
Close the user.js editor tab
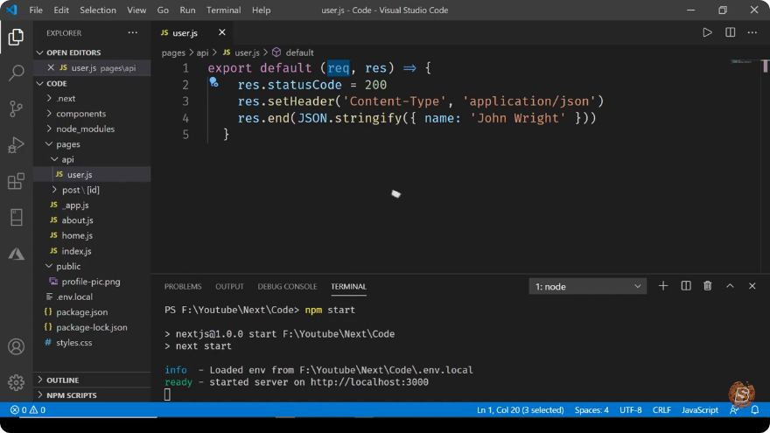click(222, 32)
